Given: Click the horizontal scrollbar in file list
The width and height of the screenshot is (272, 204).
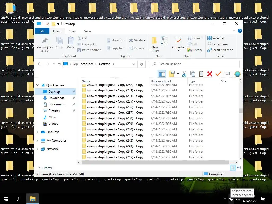Looking at the screenshot, I should tap(155, 162).
